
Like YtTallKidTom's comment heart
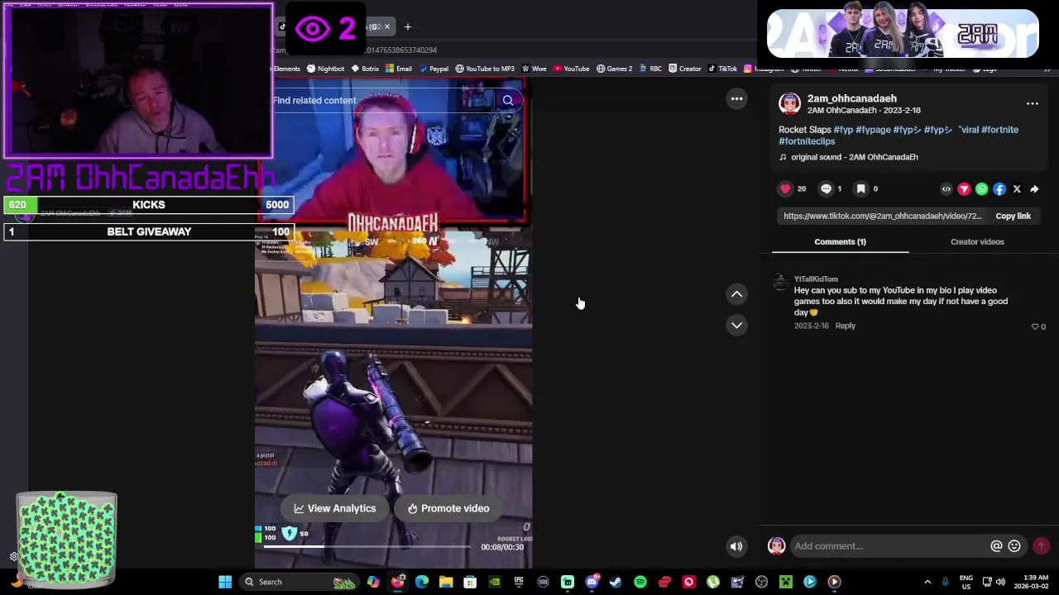[x=1035, y=326]
